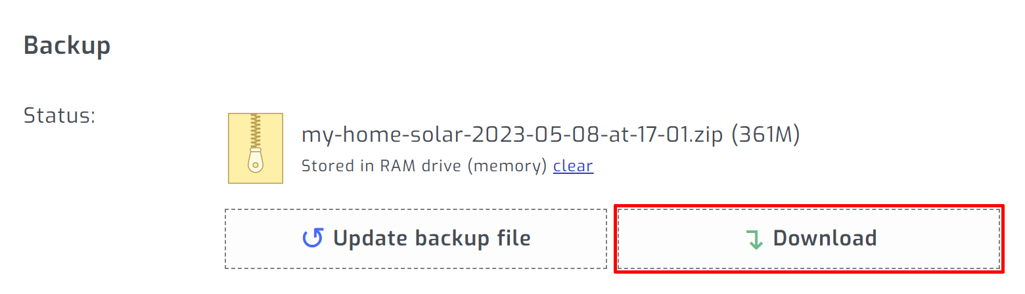Click the "Download" label text
The height and width of the screenshot is (294, 1025).
(825, 238)
